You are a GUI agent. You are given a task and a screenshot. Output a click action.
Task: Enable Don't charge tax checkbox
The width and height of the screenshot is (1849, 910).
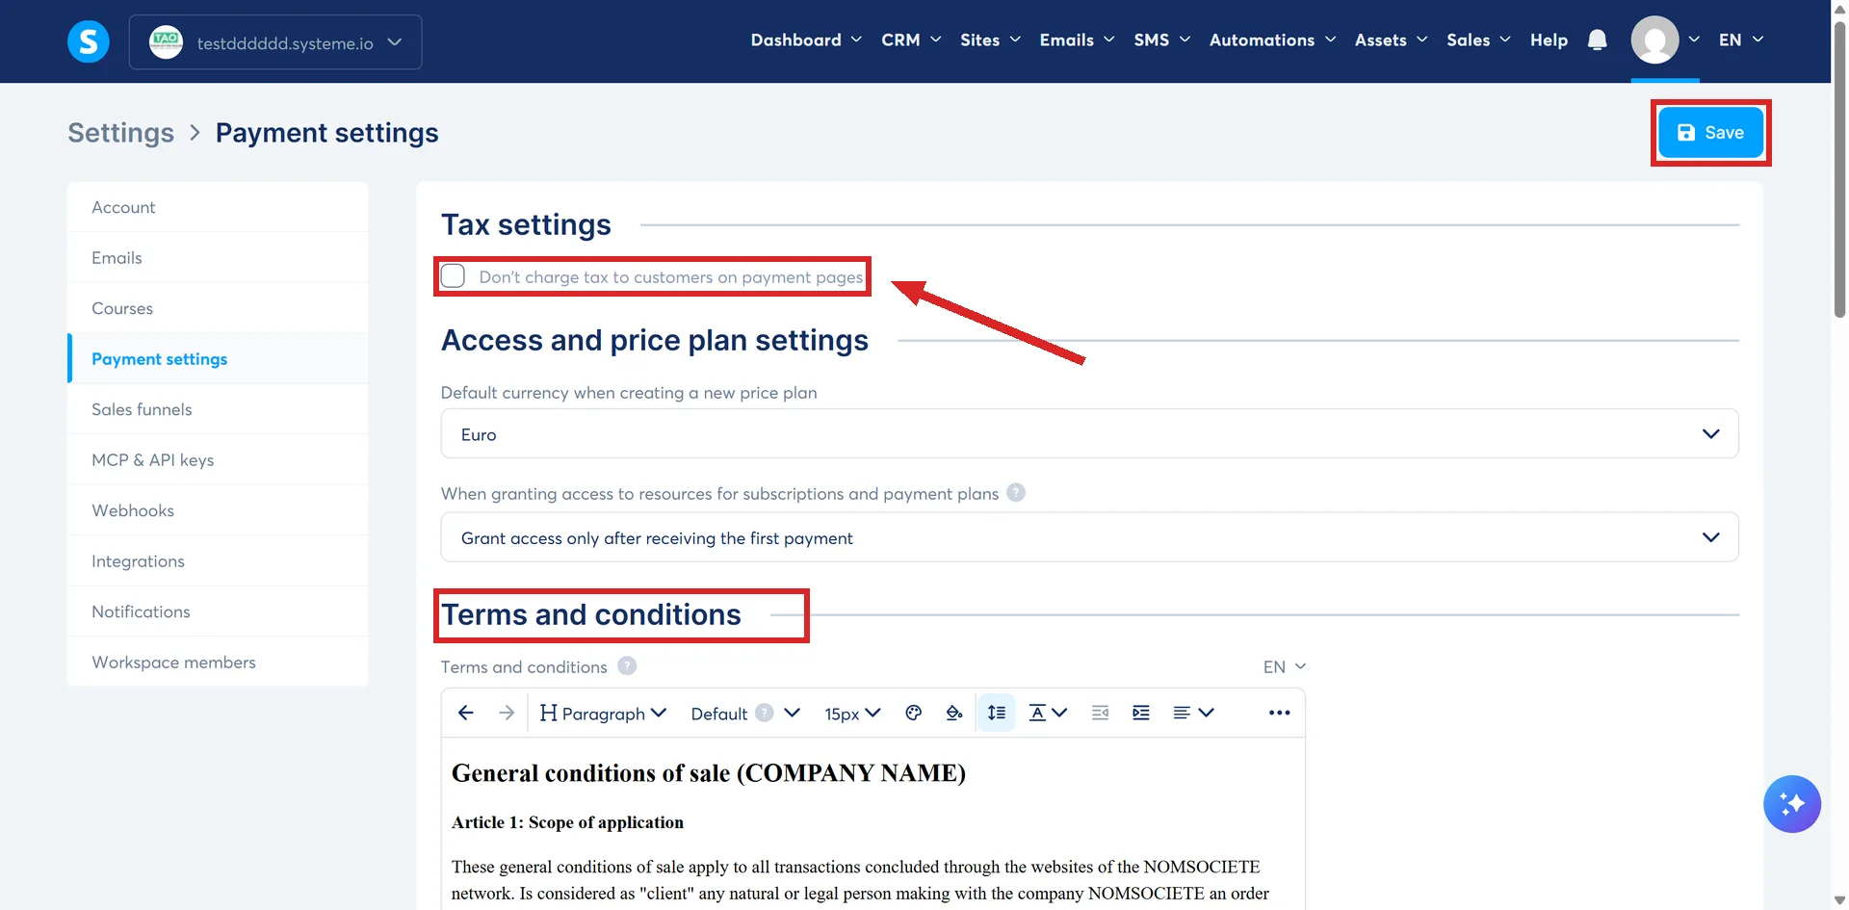453,276
